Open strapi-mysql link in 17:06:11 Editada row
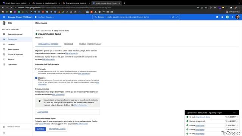The image size is (242, 136). pyautogui.click(x=200, y=125)
